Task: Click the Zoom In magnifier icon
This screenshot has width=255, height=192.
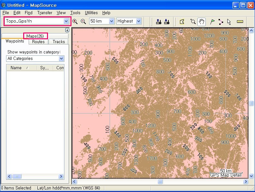Action: click(x=75, y=21)
